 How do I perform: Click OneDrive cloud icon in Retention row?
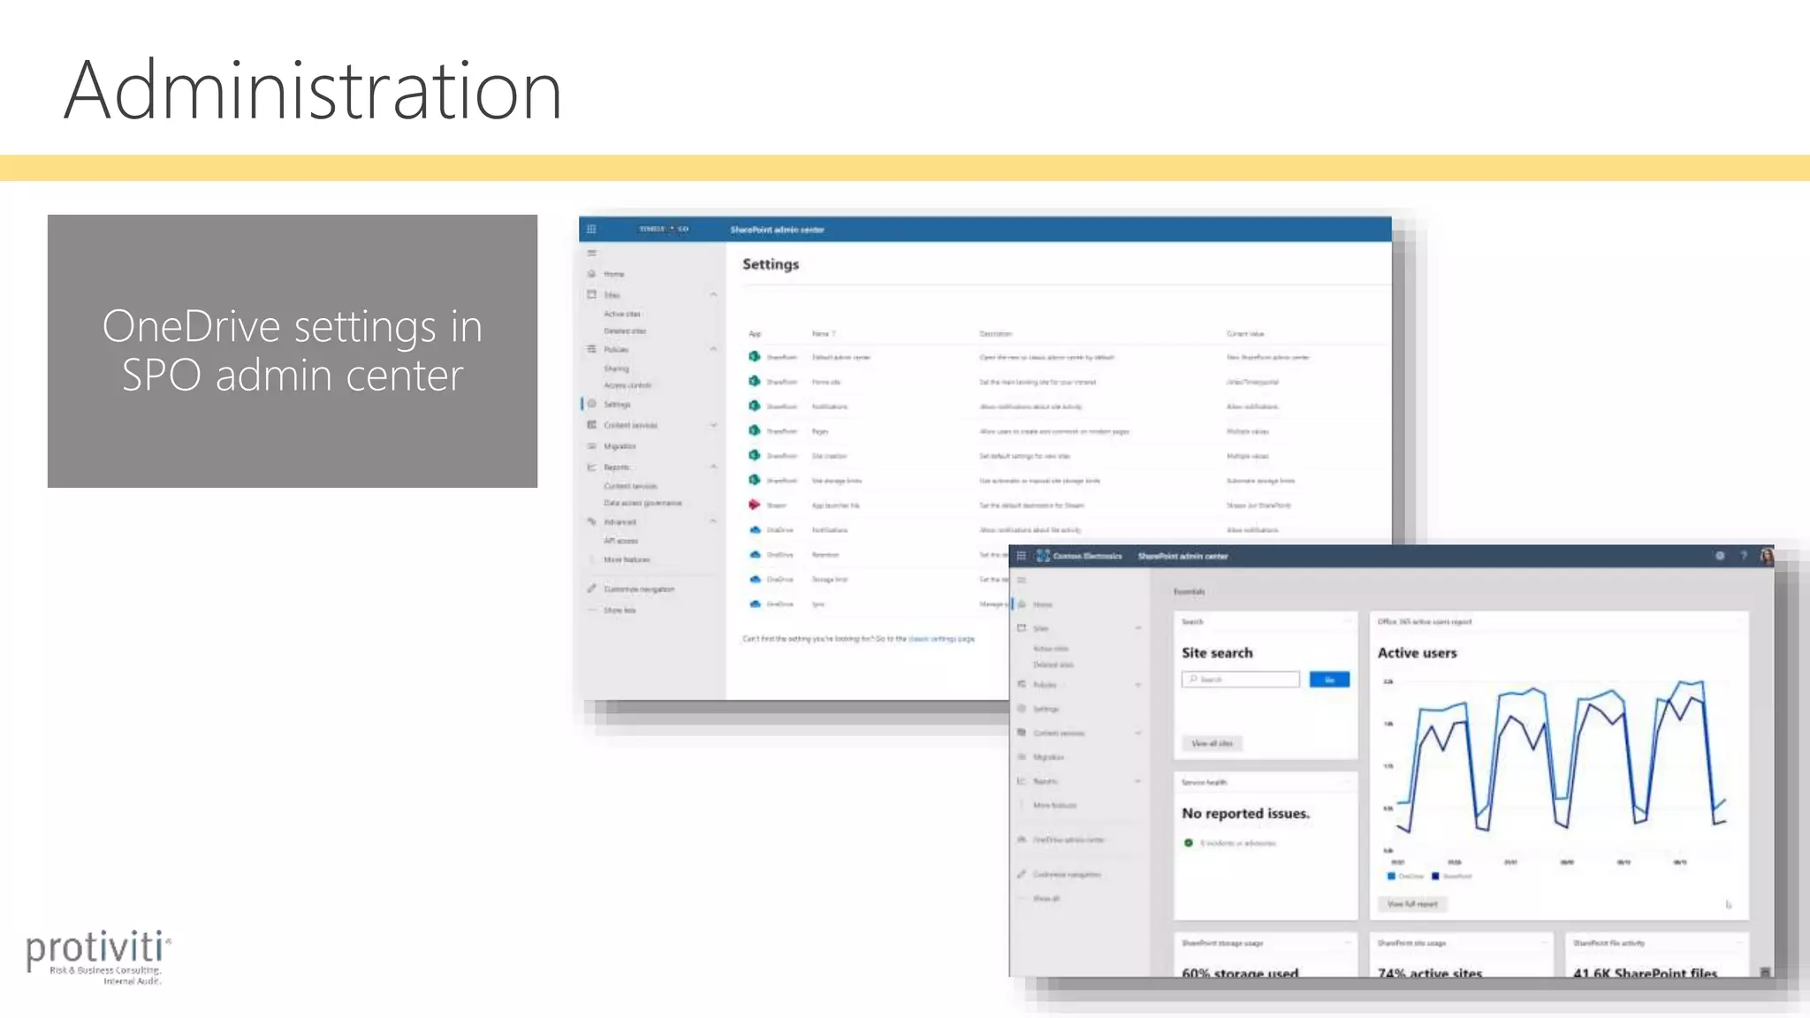pos(755,555)
